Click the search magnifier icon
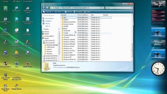167x94 pixels. (x=131, y=8)
